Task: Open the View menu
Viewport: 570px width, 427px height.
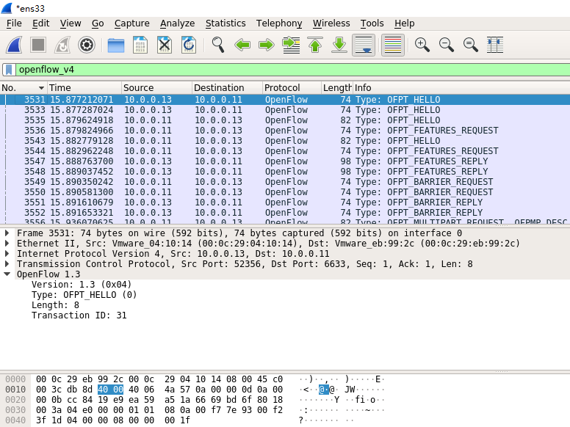Action: click(x=71, y=23)
